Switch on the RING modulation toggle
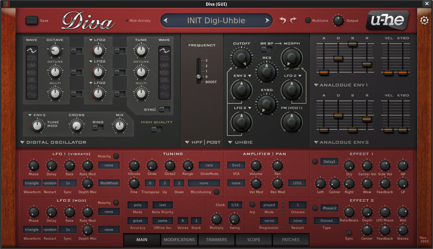 click(x=98, y=127)
